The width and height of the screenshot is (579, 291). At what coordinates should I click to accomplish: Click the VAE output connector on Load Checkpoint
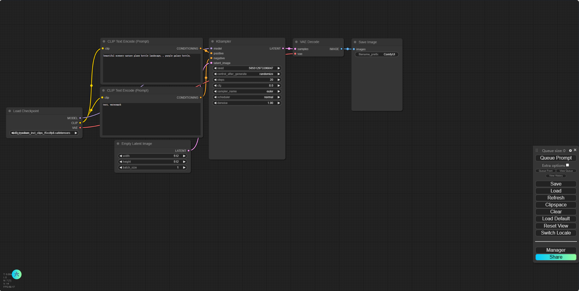[80, 128]
